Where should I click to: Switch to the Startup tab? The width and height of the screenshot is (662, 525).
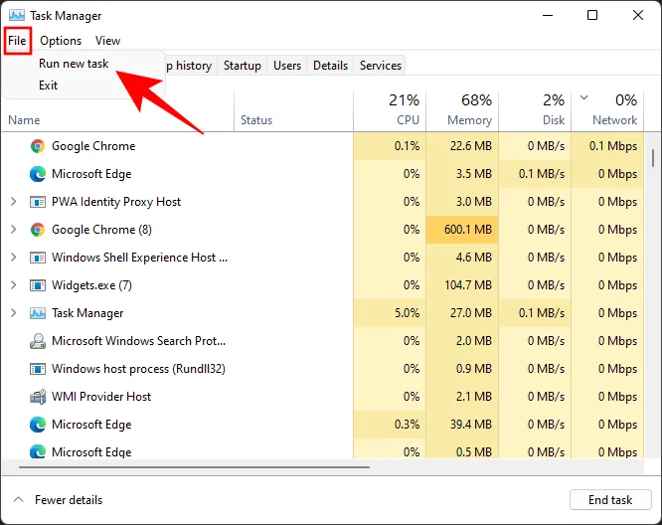242,66
